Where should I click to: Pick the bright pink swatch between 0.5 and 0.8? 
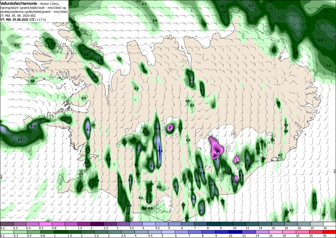point(45,224)
